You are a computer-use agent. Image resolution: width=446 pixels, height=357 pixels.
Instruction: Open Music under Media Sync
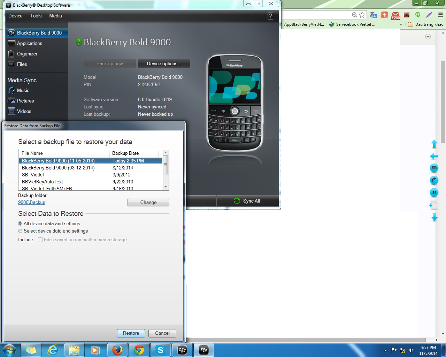point(11,91)
